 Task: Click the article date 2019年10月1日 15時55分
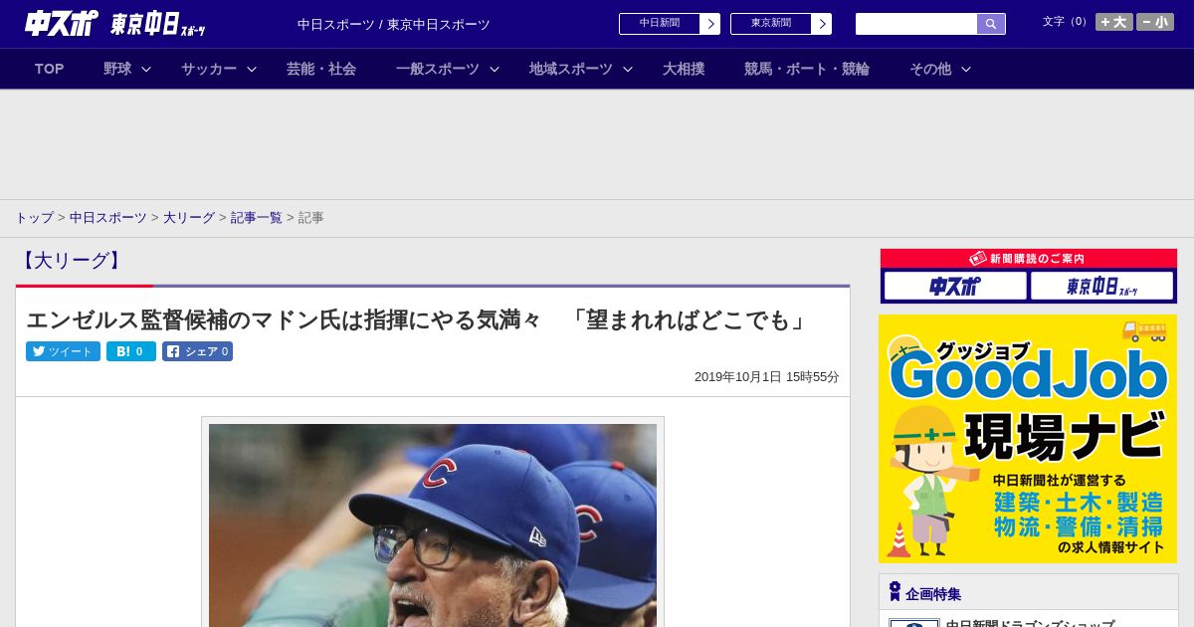point(767,377)
